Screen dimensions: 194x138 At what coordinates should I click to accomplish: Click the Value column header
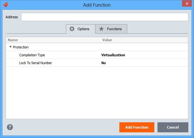(107, 40)
